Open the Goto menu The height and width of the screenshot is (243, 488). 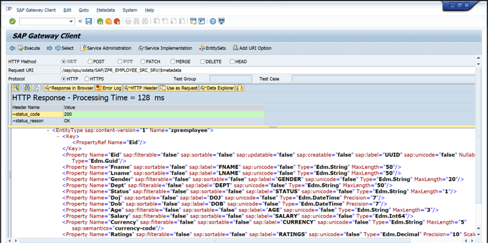point(84,10)
